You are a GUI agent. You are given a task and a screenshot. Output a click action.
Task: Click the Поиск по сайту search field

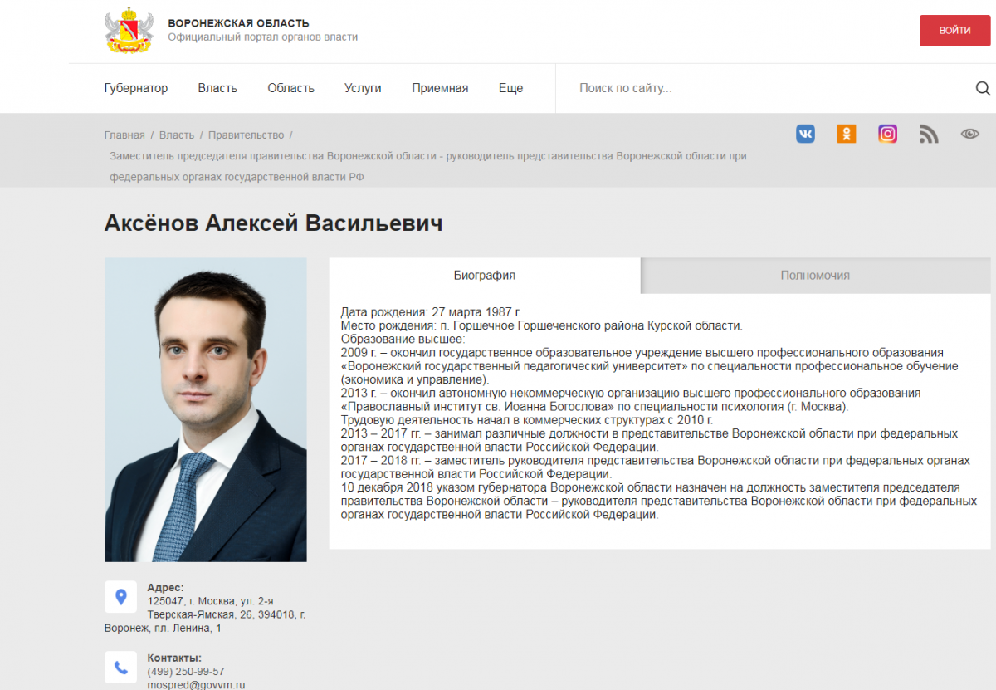click(x=764, y=88)
